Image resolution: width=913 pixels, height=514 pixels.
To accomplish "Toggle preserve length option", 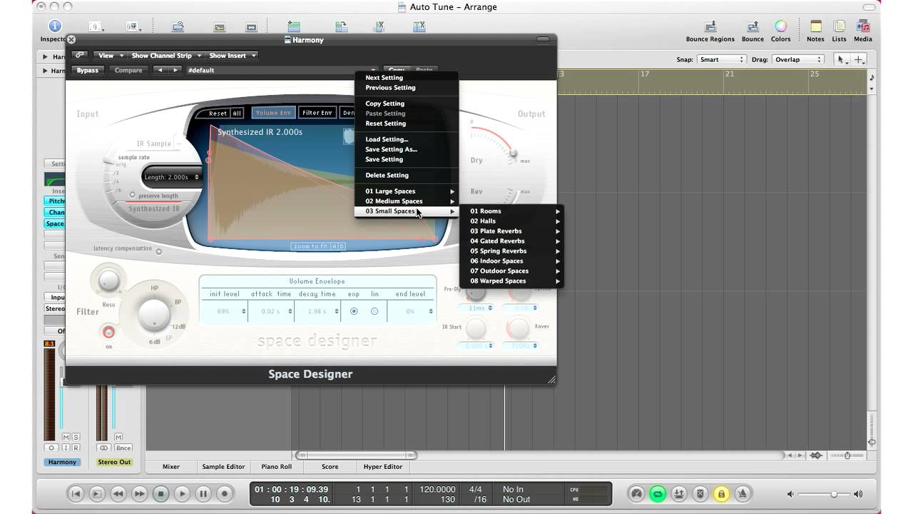I will (x=133, y=195).
